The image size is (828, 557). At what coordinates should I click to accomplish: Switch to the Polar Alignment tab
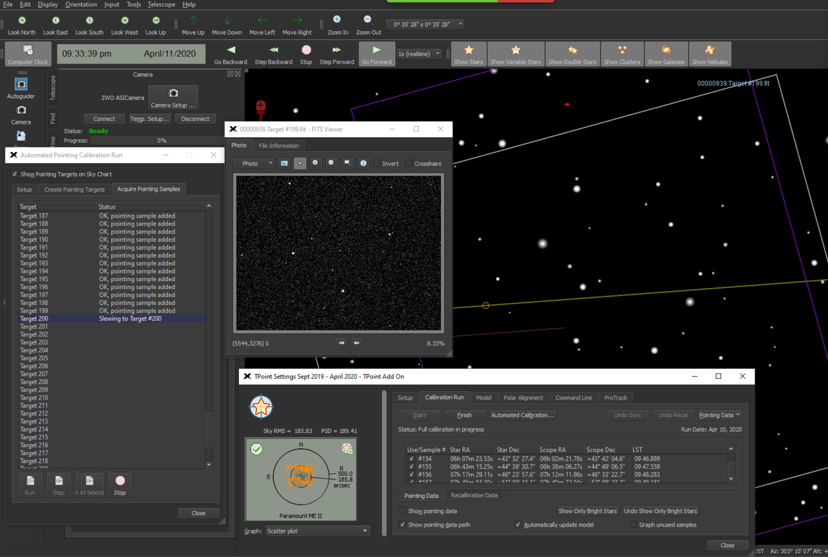(523, 397)
